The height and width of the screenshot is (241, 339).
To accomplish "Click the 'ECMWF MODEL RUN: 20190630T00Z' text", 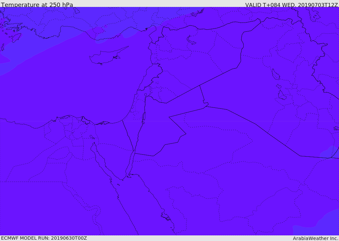I will coord(44,238).
